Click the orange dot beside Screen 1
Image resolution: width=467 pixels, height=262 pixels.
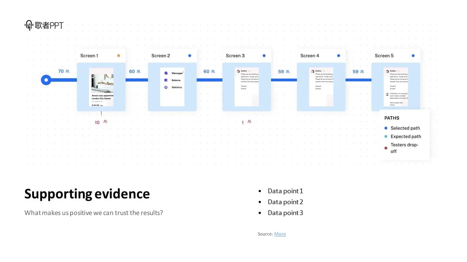coord(119,56)
